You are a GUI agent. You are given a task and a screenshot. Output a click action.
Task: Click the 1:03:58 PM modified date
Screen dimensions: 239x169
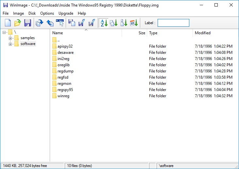click(x=213, y=77)
